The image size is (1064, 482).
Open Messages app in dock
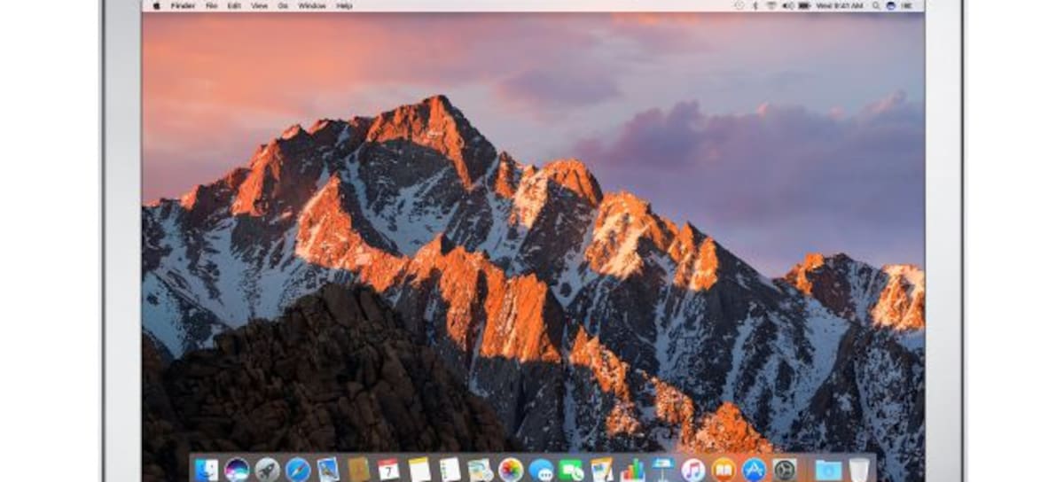pos(541,470)
